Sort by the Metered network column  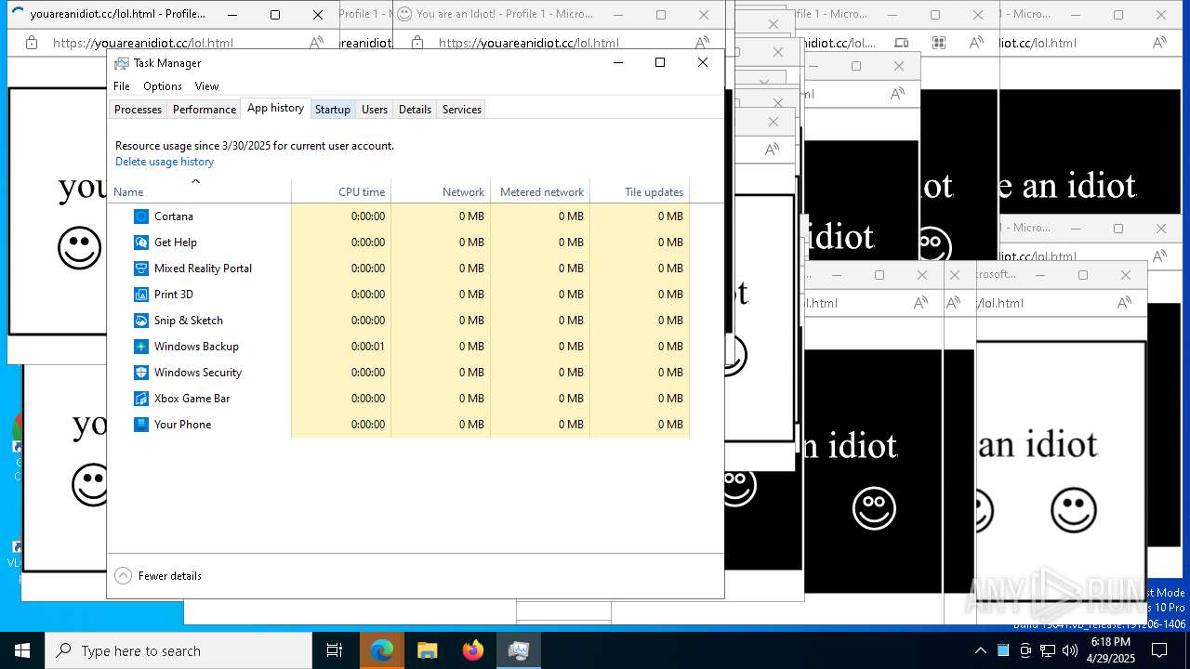540,191
